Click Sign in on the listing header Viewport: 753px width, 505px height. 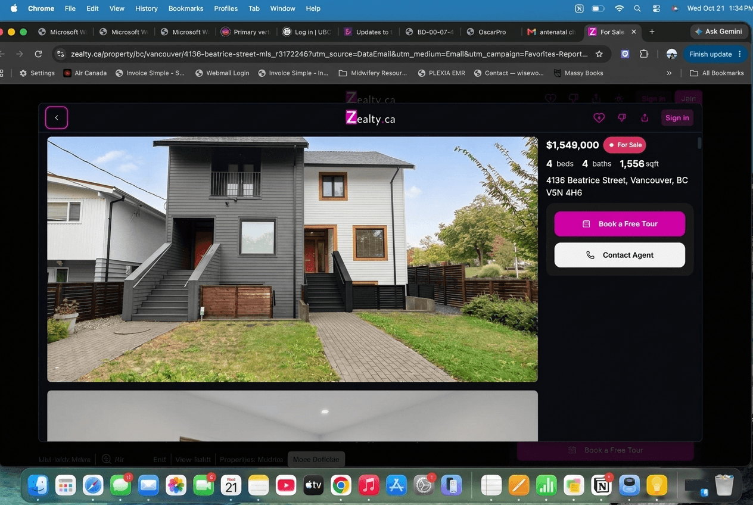[677, 118]
